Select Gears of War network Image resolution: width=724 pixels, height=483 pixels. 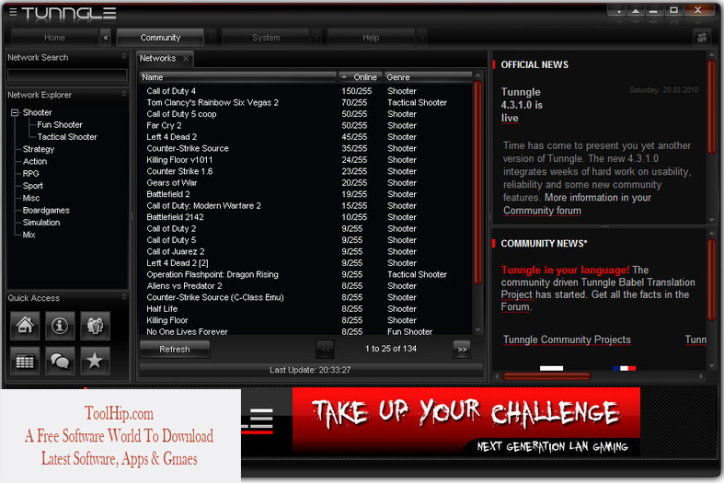pyautogui.click(x=306, y=183)
